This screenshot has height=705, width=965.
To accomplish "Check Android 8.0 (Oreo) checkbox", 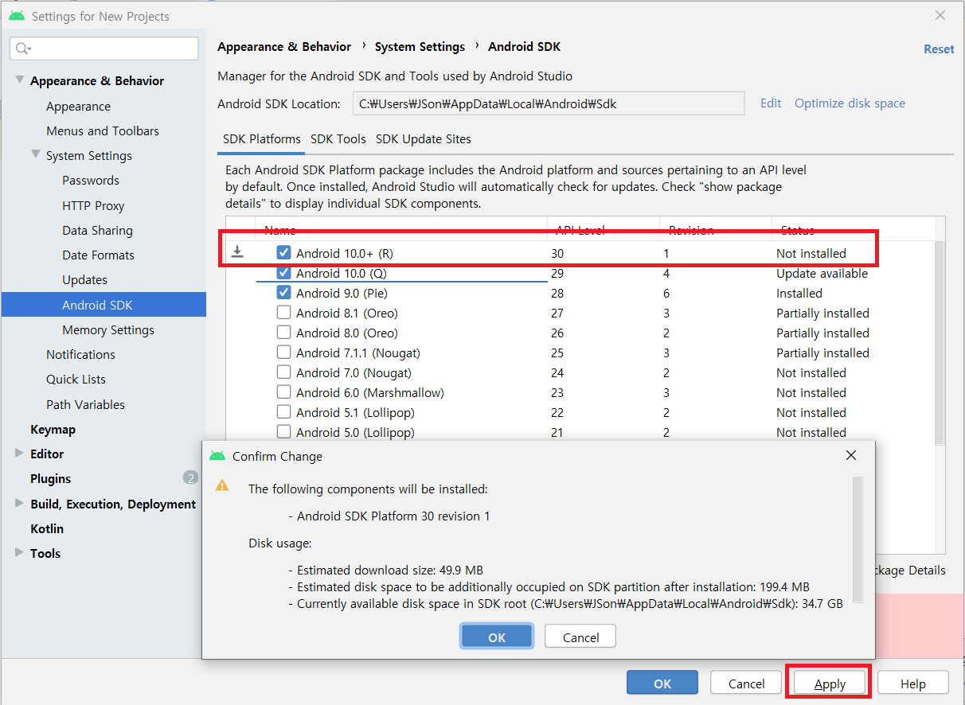I will pos(283,333).
